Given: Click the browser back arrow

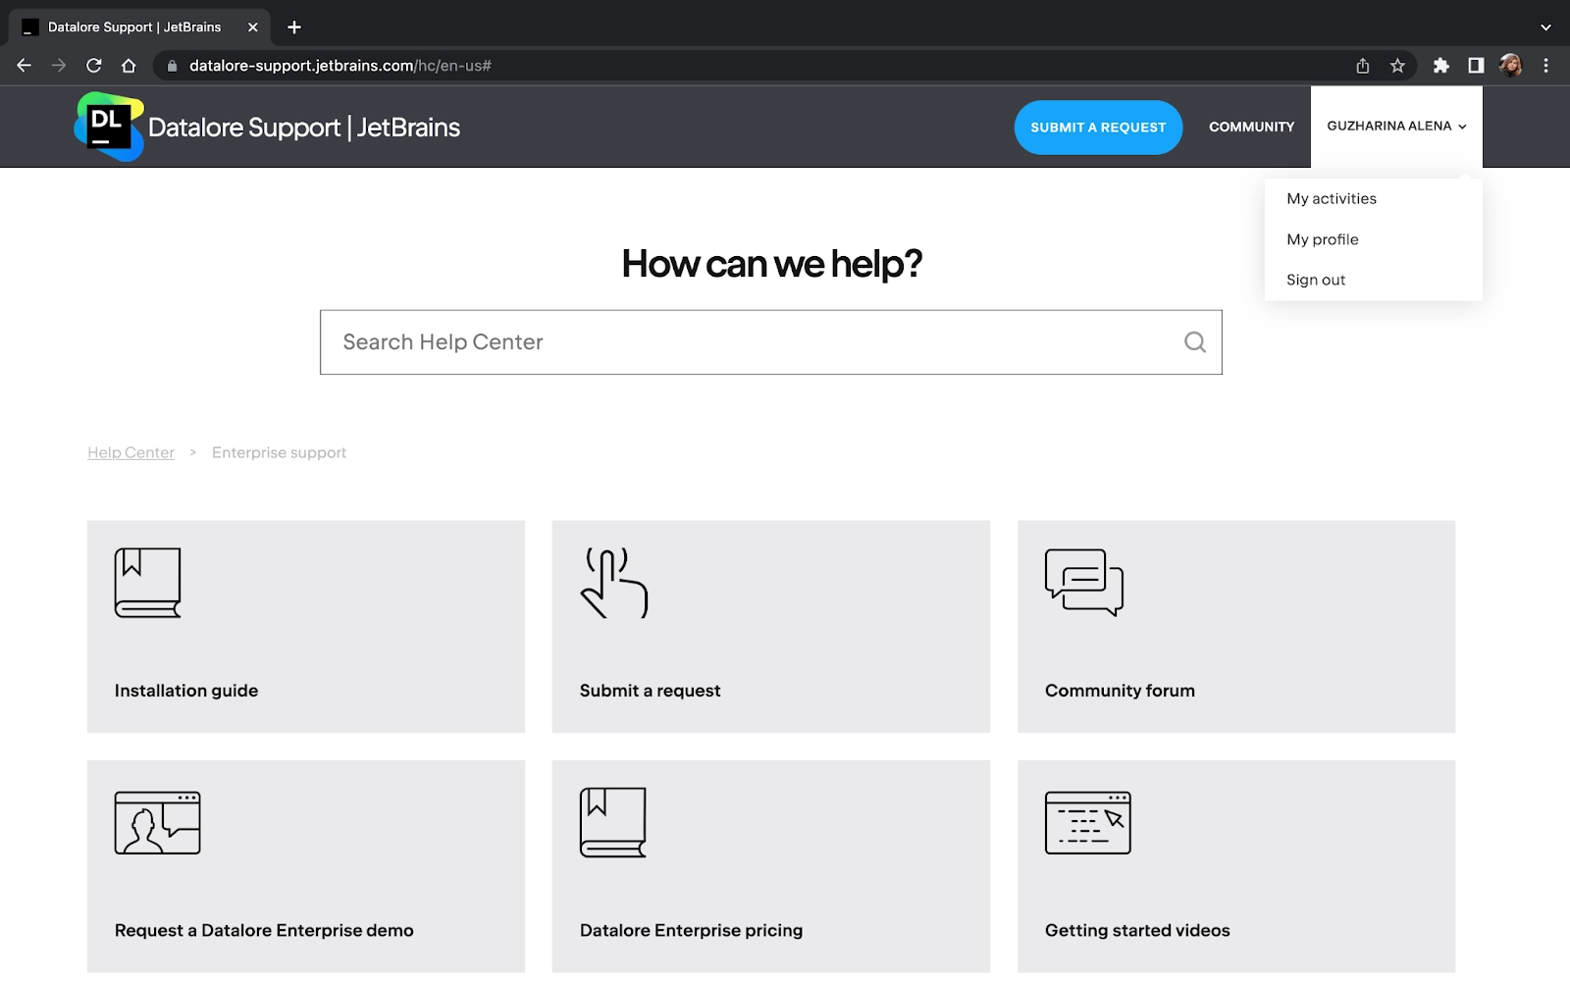Looking at the screenshot, I should pos(25,66).
